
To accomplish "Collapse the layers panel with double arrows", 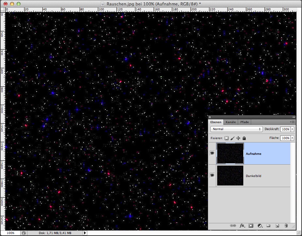I will click(294, 117).
